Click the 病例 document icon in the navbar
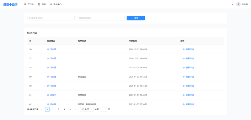The image size is (251, 120). 39,4
